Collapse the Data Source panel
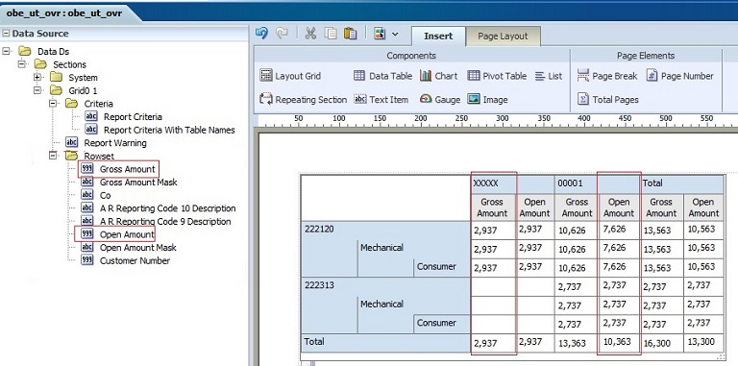Image resolution: width=738 pixels, height=366 pixels. click(x=6, y=34)
